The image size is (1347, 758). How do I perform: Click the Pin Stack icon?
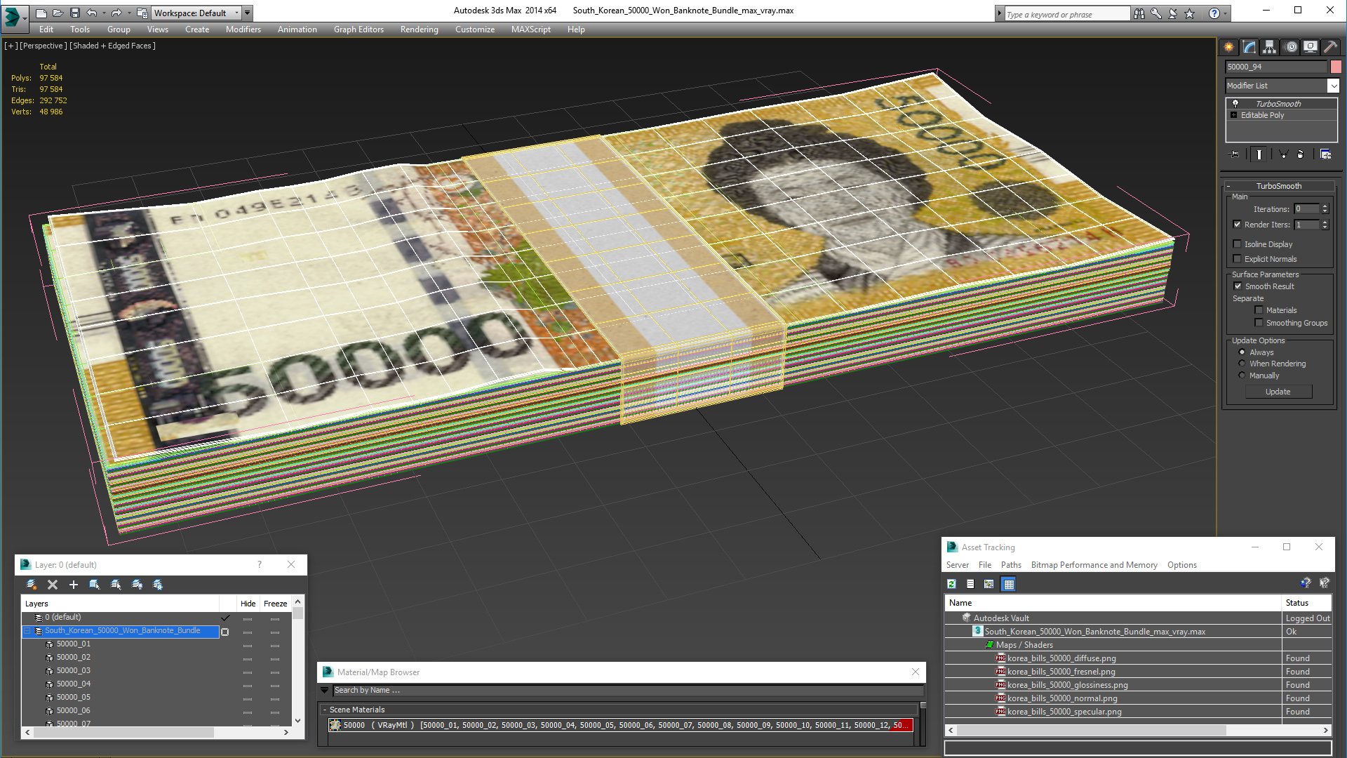click(x=1235, y=154)
